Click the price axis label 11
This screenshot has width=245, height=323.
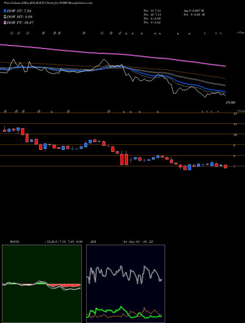[x=235, y=124]
